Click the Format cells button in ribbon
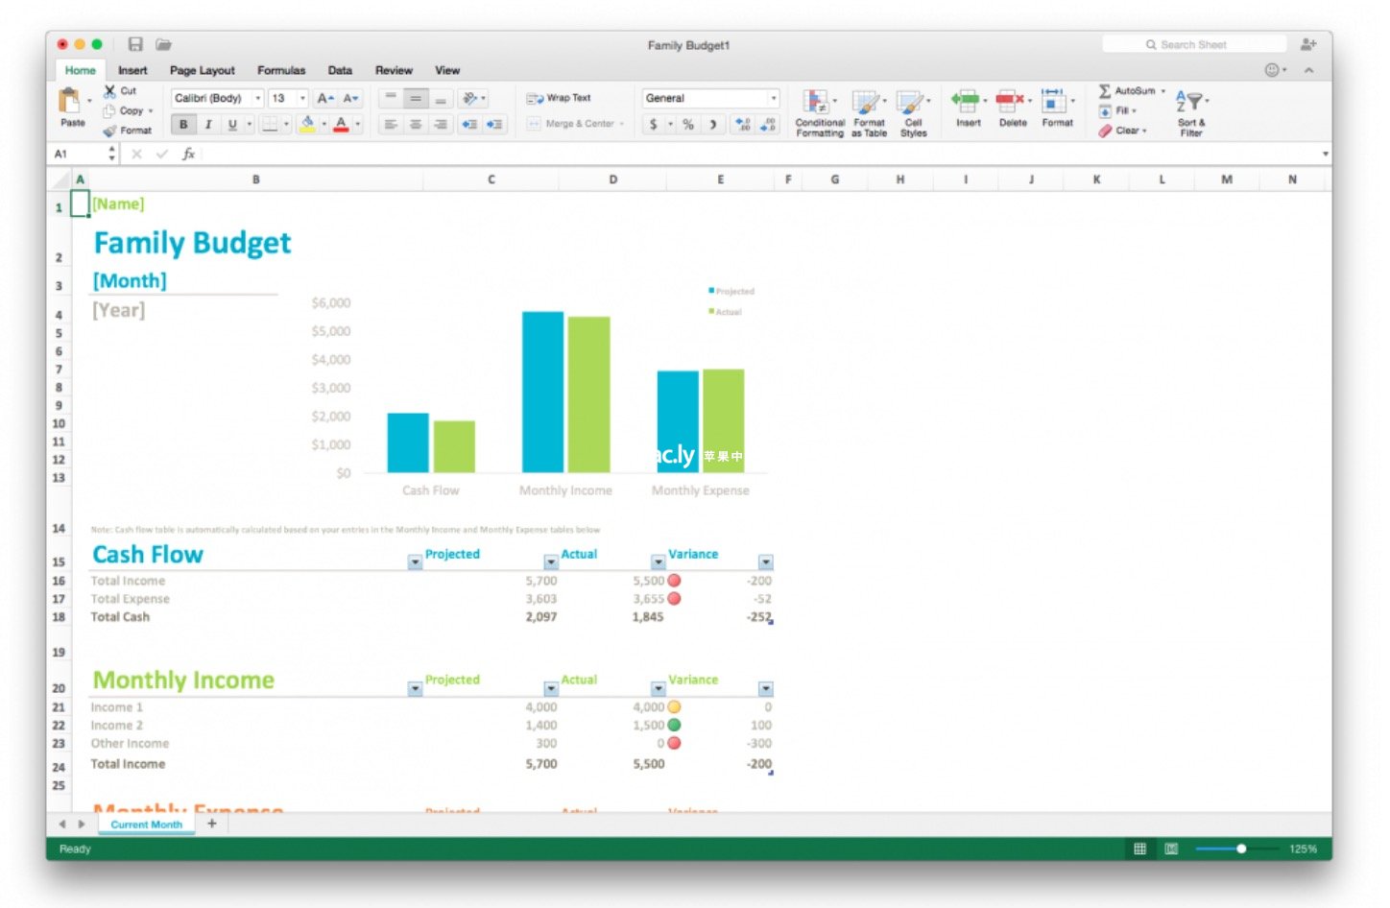 1056,107
